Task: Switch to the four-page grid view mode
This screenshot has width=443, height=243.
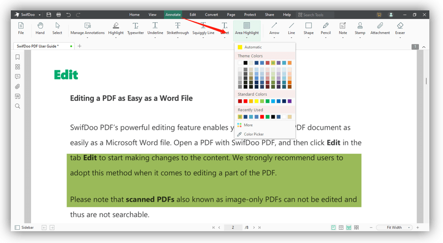Action: tap(357, 227)
